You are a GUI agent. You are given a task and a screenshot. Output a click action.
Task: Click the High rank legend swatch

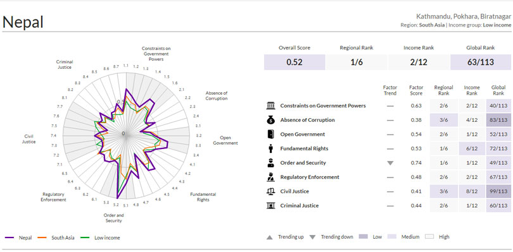click(x=429, y=237)
